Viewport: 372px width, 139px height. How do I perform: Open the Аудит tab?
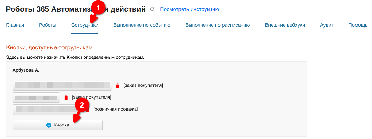click(327, 25)
